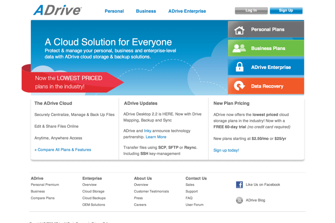The width and height of the screenshot is (335, 223).
Task: Open Customer Testimonials footer link
Action: [151, 191]
